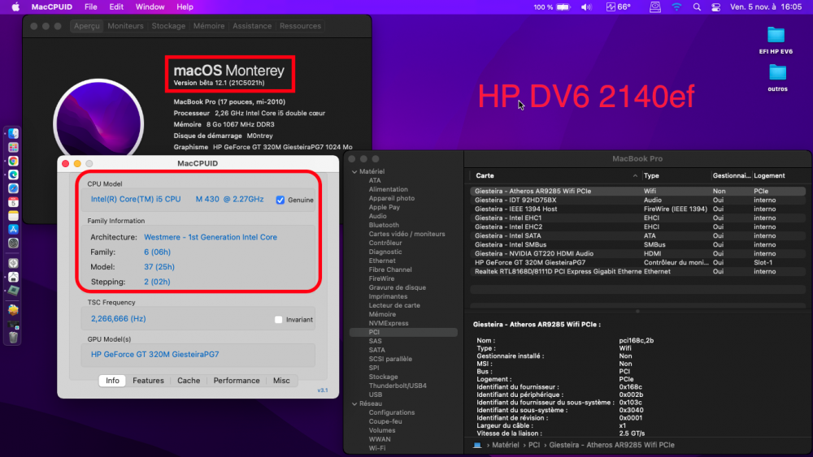The height and width of the screenshot is (457, 813).
Task: Switch to the Cache tab in MacCPUID
Action: tap(189, 381)
